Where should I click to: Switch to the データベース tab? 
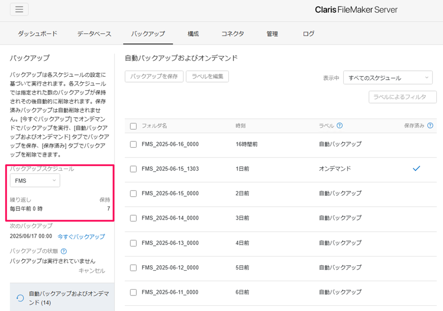[x=94, y=34]
